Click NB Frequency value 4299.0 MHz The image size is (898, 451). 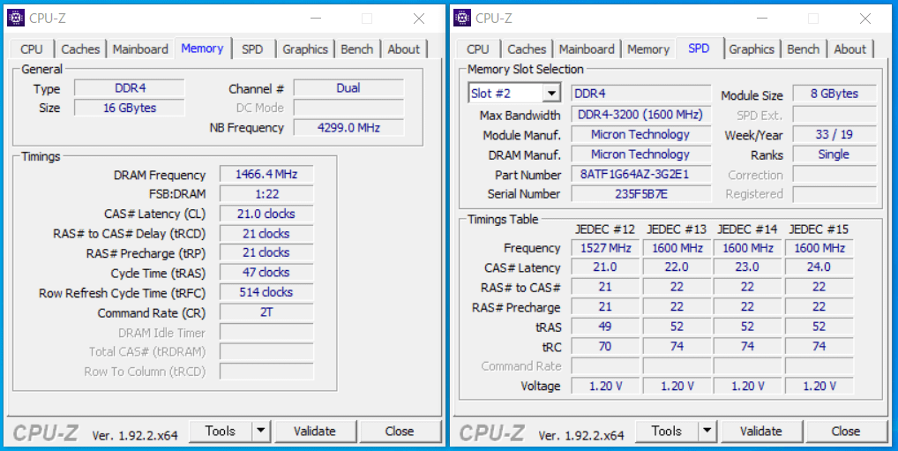click(348, 127)
